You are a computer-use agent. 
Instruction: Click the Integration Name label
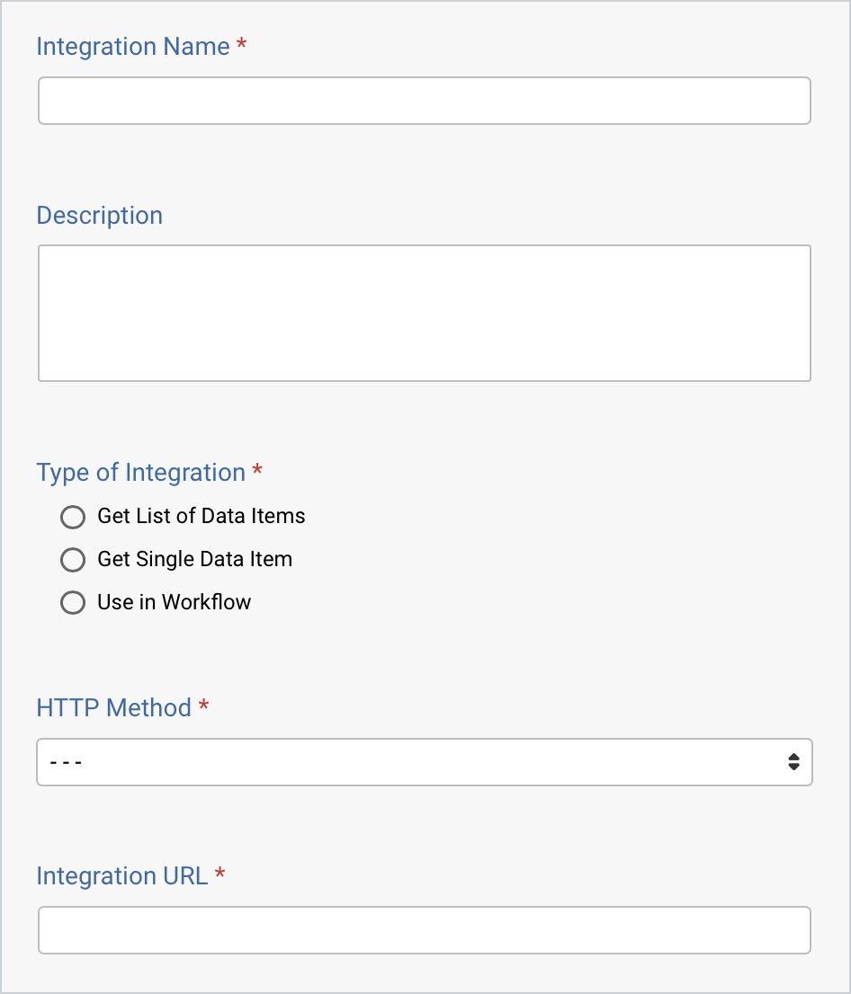(130, 46)
